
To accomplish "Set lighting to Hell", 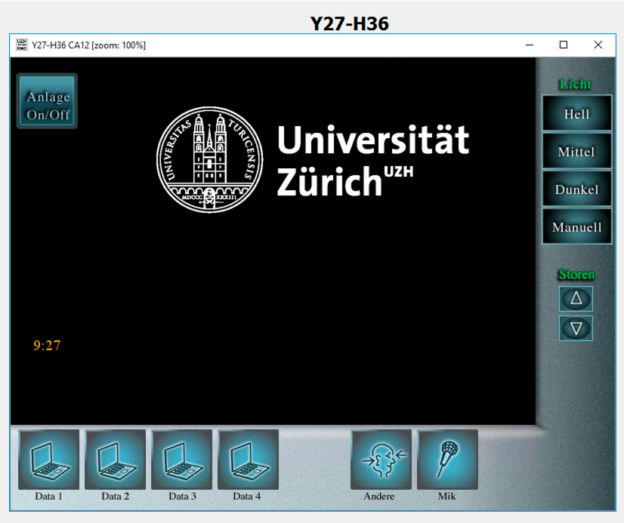I will (576, 114).
